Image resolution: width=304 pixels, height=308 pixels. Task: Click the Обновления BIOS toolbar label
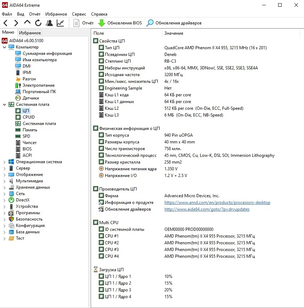coord(124,23)
